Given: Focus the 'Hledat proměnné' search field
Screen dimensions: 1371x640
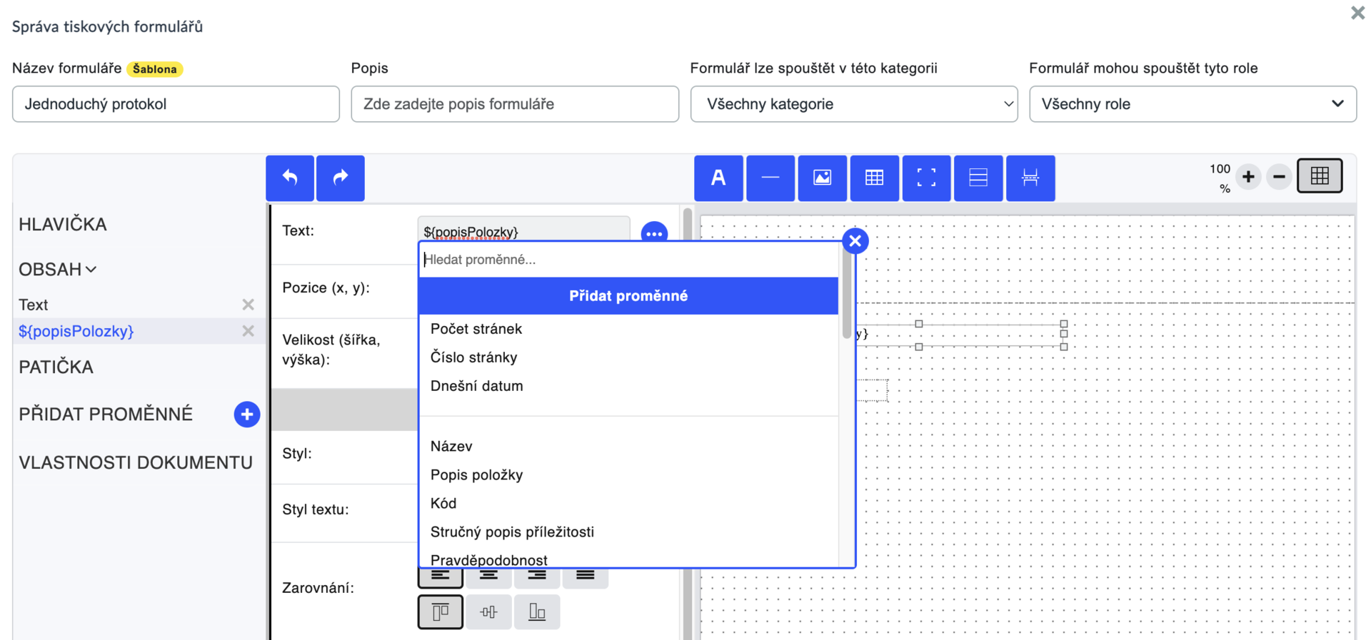Looking at the screenshot, I should [x=628, y=260].
